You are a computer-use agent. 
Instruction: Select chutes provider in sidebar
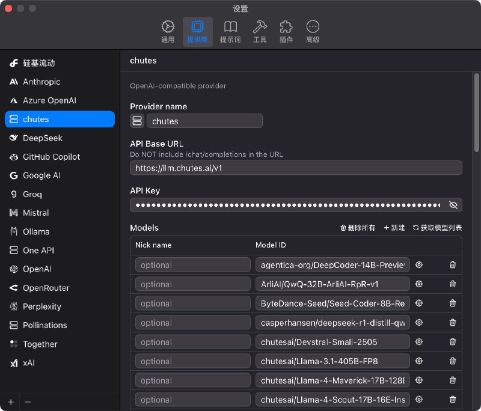pyautogui.click(x=60, y=119)
